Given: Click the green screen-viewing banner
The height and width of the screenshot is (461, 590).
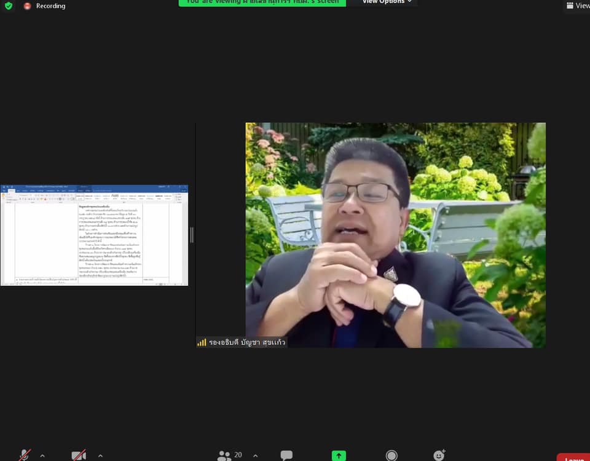Looking at the screenshot, I should point(262,2).
